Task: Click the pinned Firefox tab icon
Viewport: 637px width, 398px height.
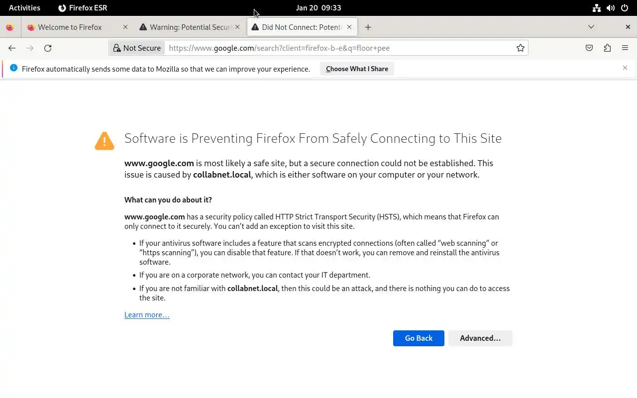Action: click(10, 27)
